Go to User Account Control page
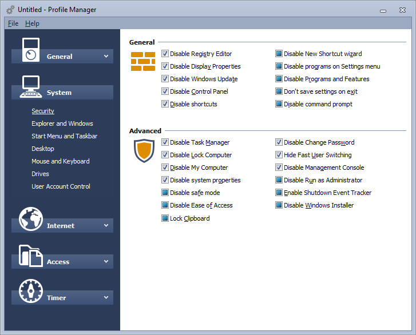The image size is (416, 335). tap(61, 186)
